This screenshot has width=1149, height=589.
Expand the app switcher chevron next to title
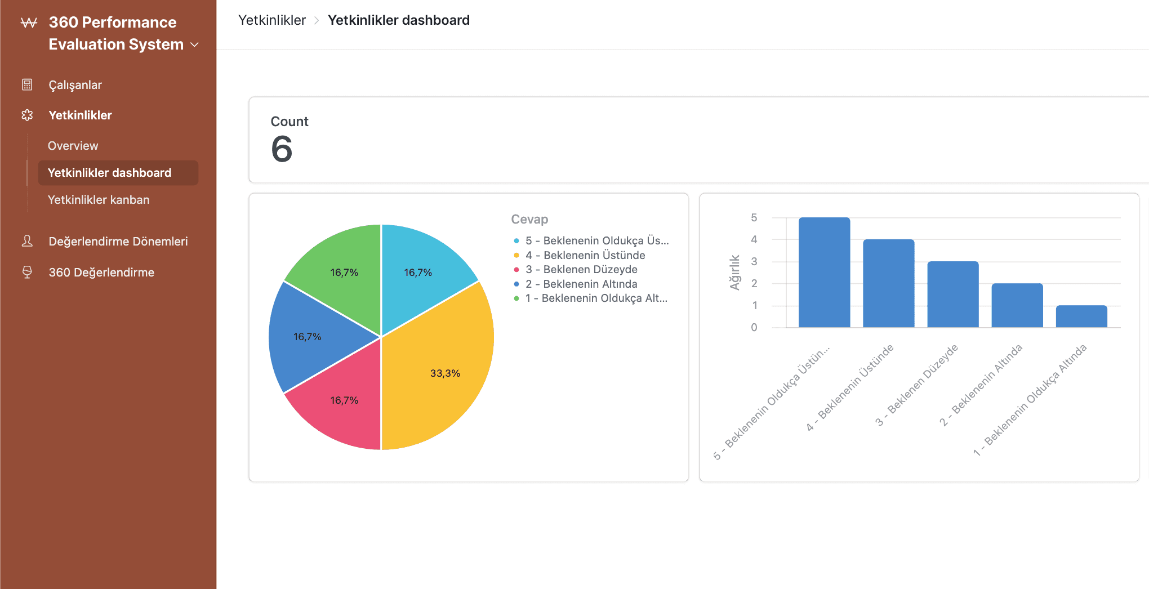[x=195, y=44]
